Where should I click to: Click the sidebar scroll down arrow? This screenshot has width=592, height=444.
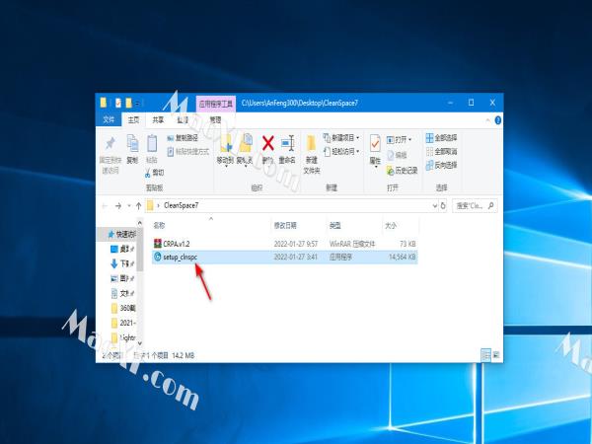point(140,343)
